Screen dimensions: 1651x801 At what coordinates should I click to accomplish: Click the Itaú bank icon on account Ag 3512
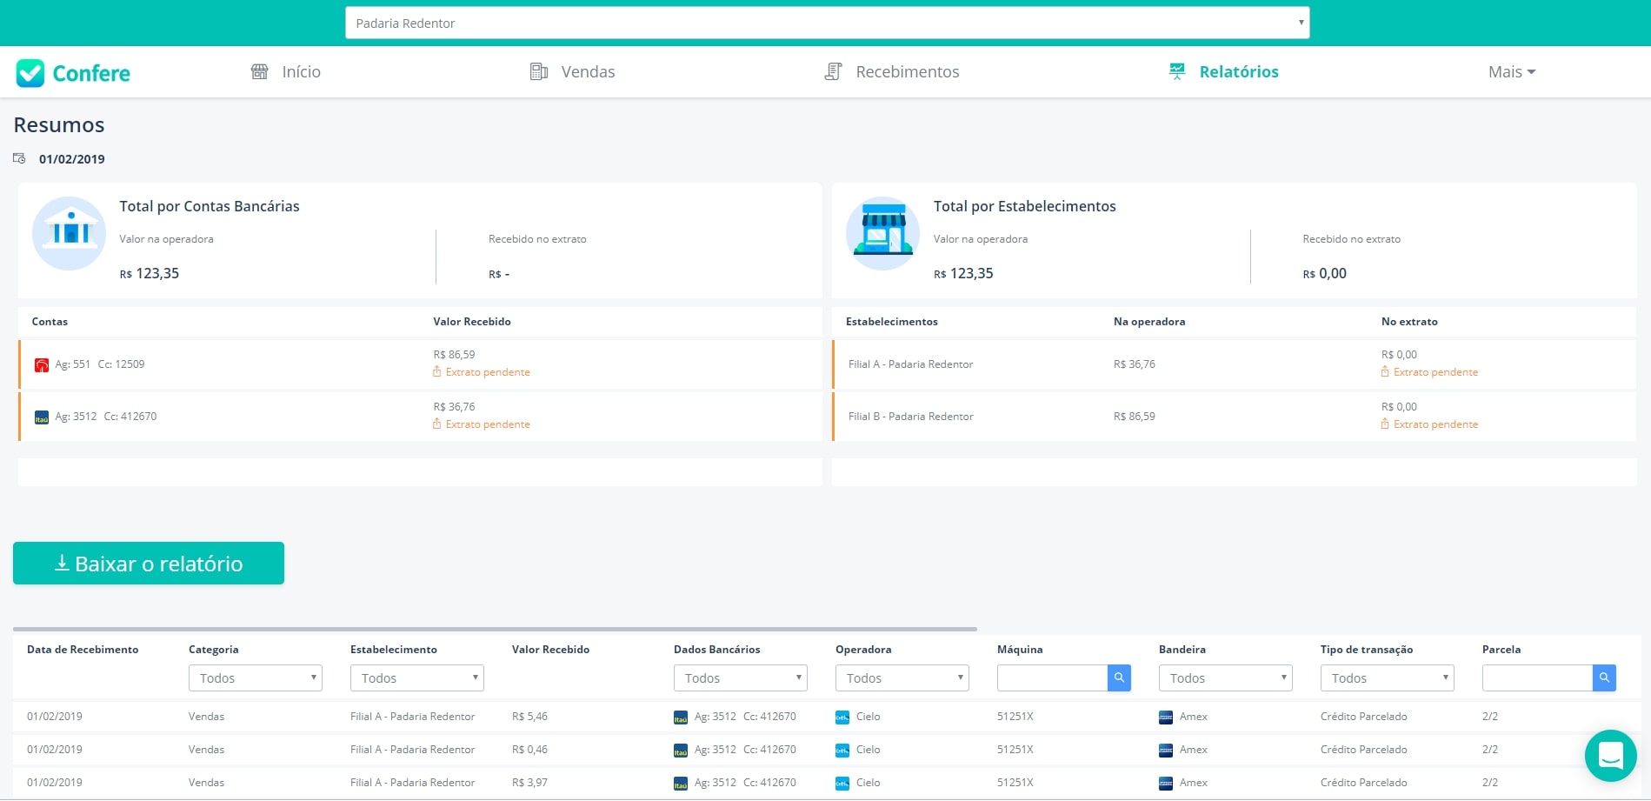coord(41,417)
